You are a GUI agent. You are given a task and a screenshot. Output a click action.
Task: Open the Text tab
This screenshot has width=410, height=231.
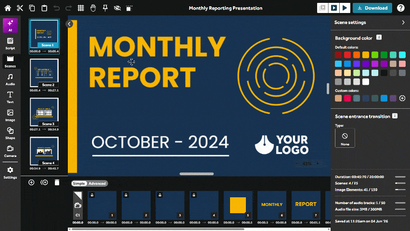point(10,97)
